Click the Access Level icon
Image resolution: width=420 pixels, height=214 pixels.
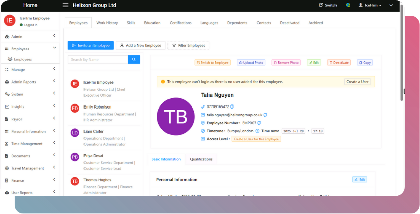point(203,139)
